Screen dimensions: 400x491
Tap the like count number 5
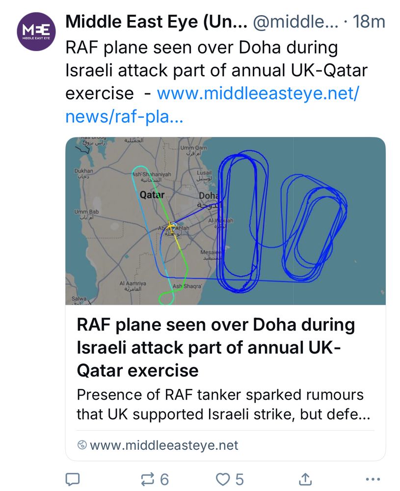pyautogui.click(x=240, y=479)
